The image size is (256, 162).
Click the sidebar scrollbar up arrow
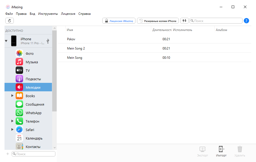[55, 28]
